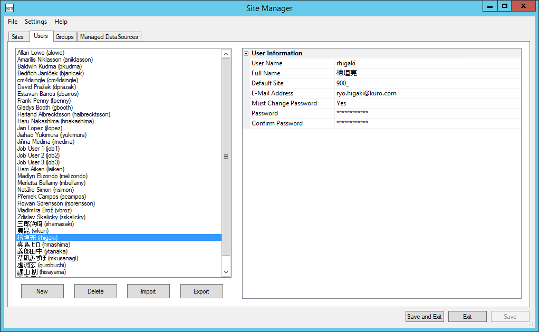Click the user list scroll down arrow
This screenshot has height=332, width=539.
226,272
